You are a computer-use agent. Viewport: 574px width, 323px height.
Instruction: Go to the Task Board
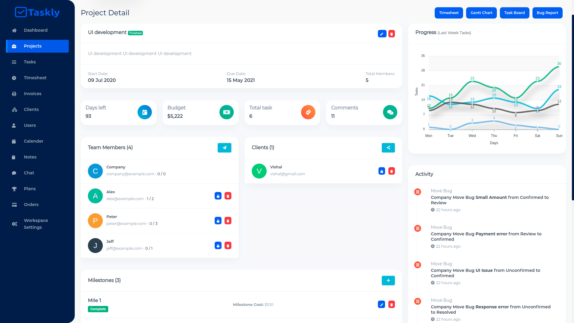click(514, 13)
